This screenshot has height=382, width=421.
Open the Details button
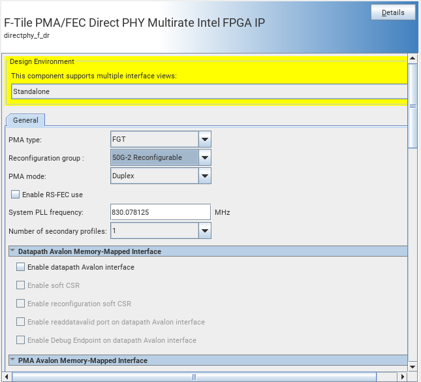[x=393, y=12]
